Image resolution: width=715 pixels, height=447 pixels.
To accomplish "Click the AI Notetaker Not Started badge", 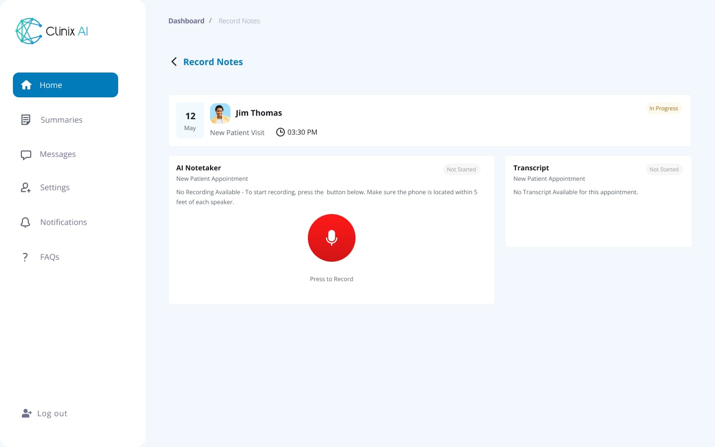I will click(x=461, y=169).
